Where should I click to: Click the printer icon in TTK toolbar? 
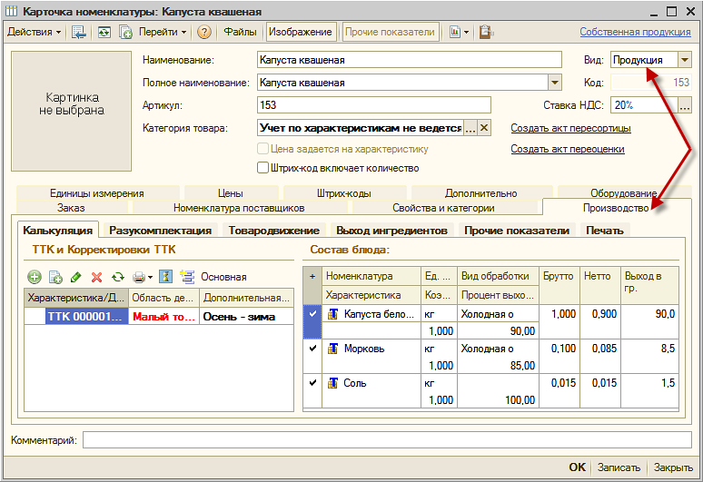(x=139, y=277)
